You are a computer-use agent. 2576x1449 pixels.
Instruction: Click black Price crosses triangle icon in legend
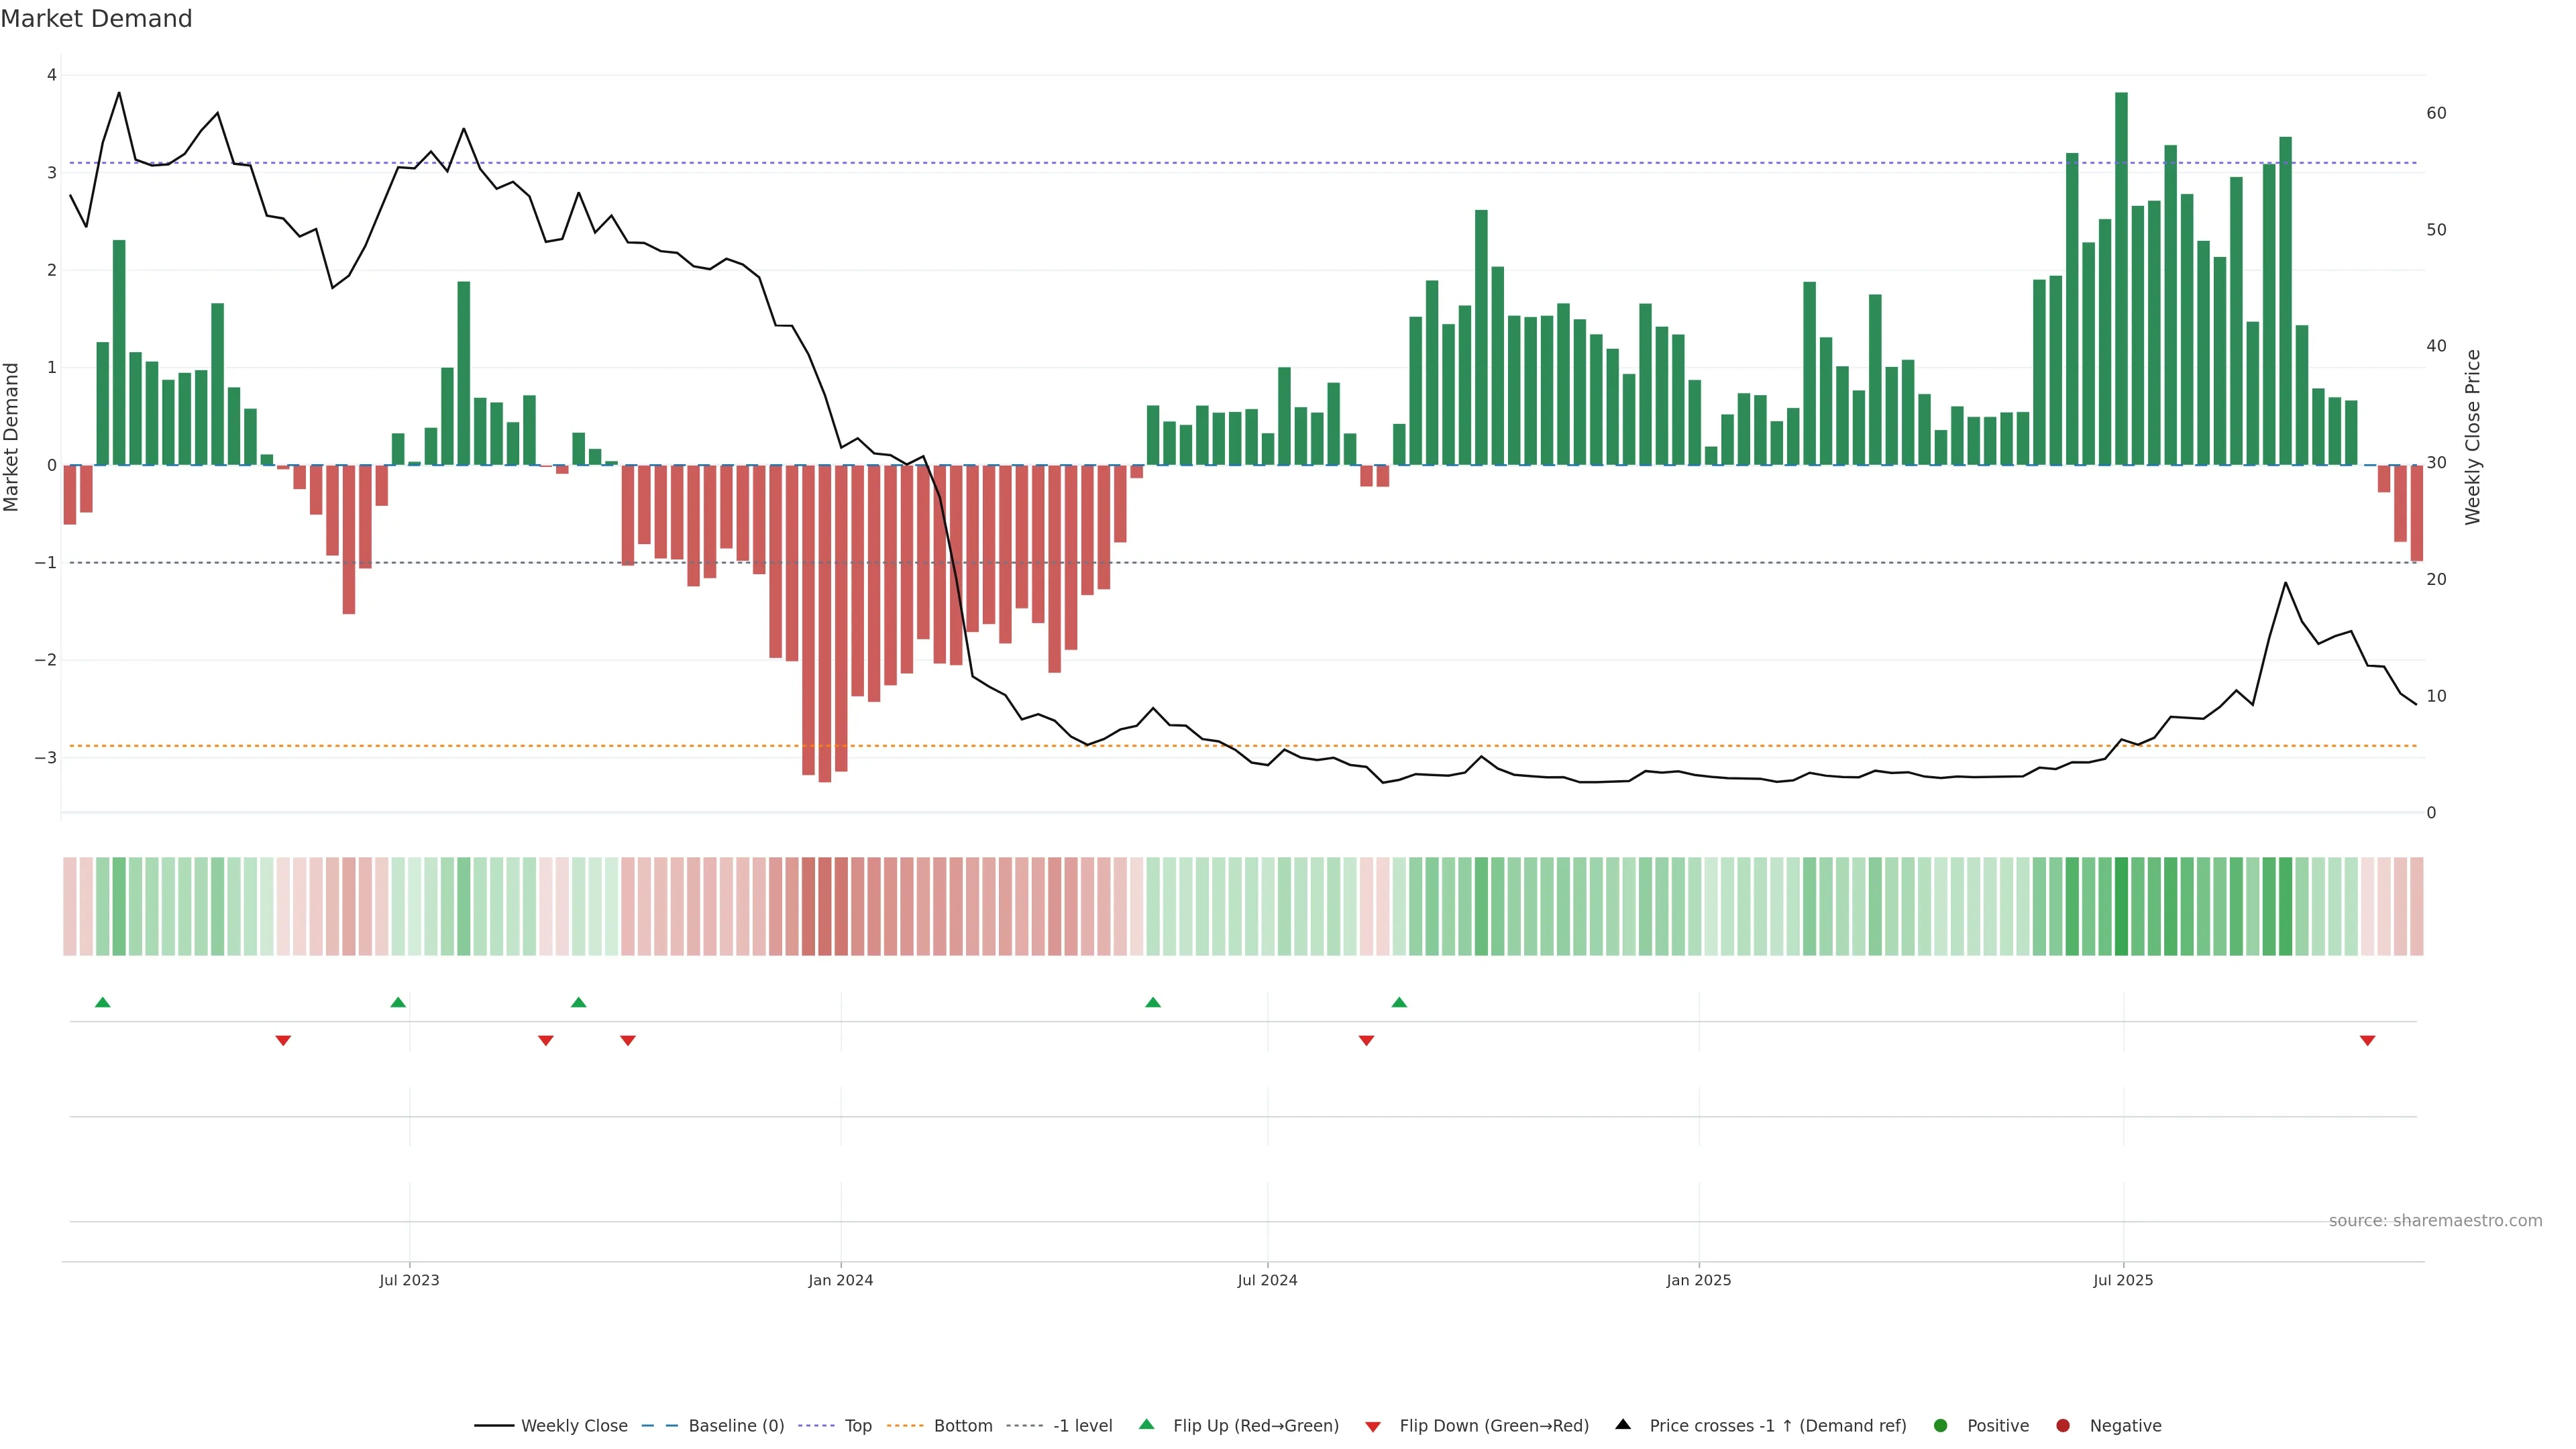[1623, 1425]
